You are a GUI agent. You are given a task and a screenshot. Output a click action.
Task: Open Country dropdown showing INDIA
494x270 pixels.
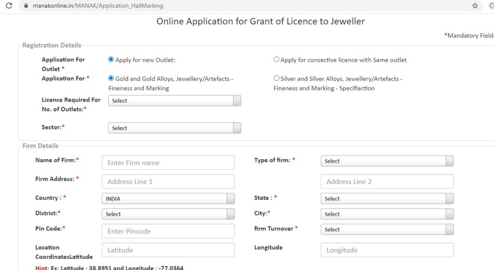[x=168, y=199]
